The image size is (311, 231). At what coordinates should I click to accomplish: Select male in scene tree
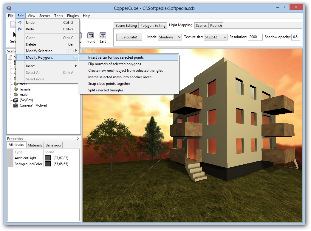tap(24, 95)
